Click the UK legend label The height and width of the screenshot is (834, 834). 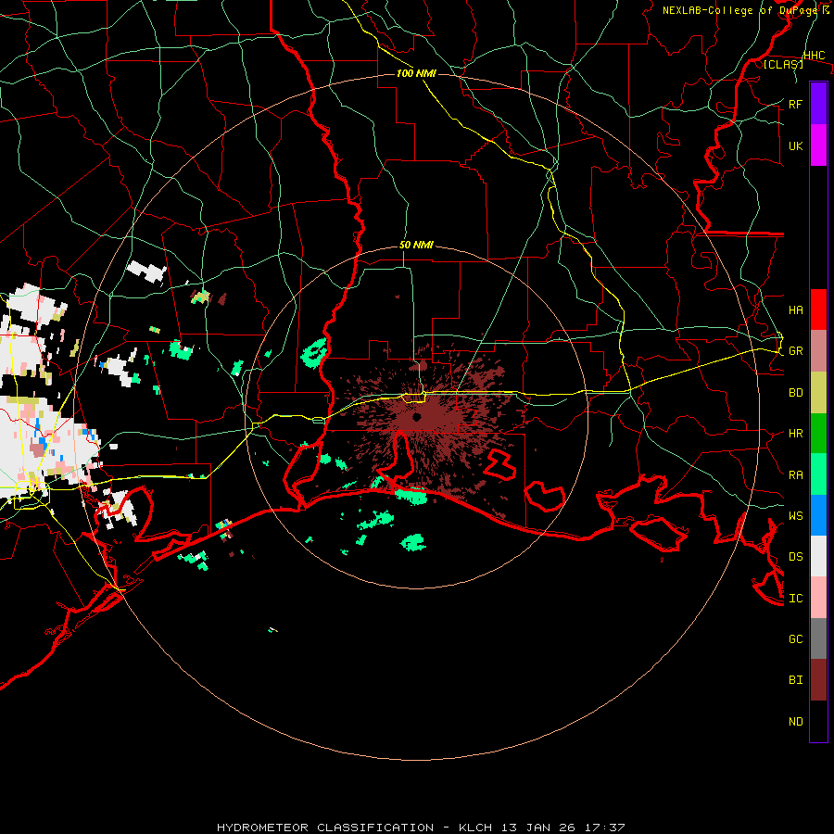[795, 145]
